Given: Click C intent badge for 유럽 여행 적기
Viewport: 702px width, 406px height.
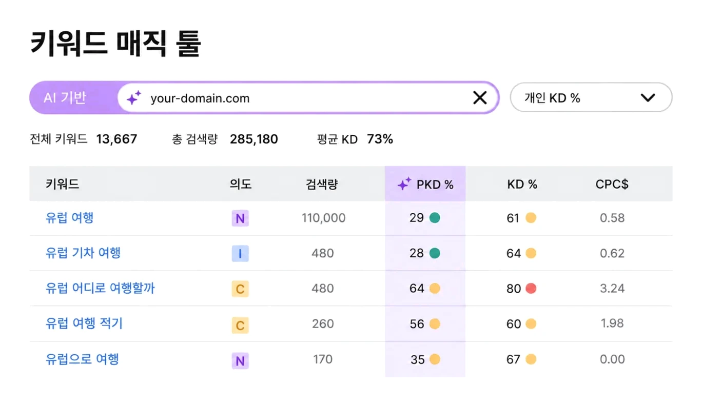Looking at the screenshot, I should coord(240,325).
